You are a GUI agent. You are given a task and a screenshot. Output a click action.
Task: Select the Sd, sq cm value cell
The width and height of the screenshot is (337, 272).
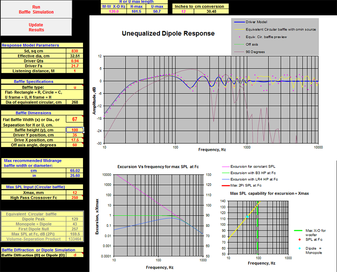pos(74,51)
